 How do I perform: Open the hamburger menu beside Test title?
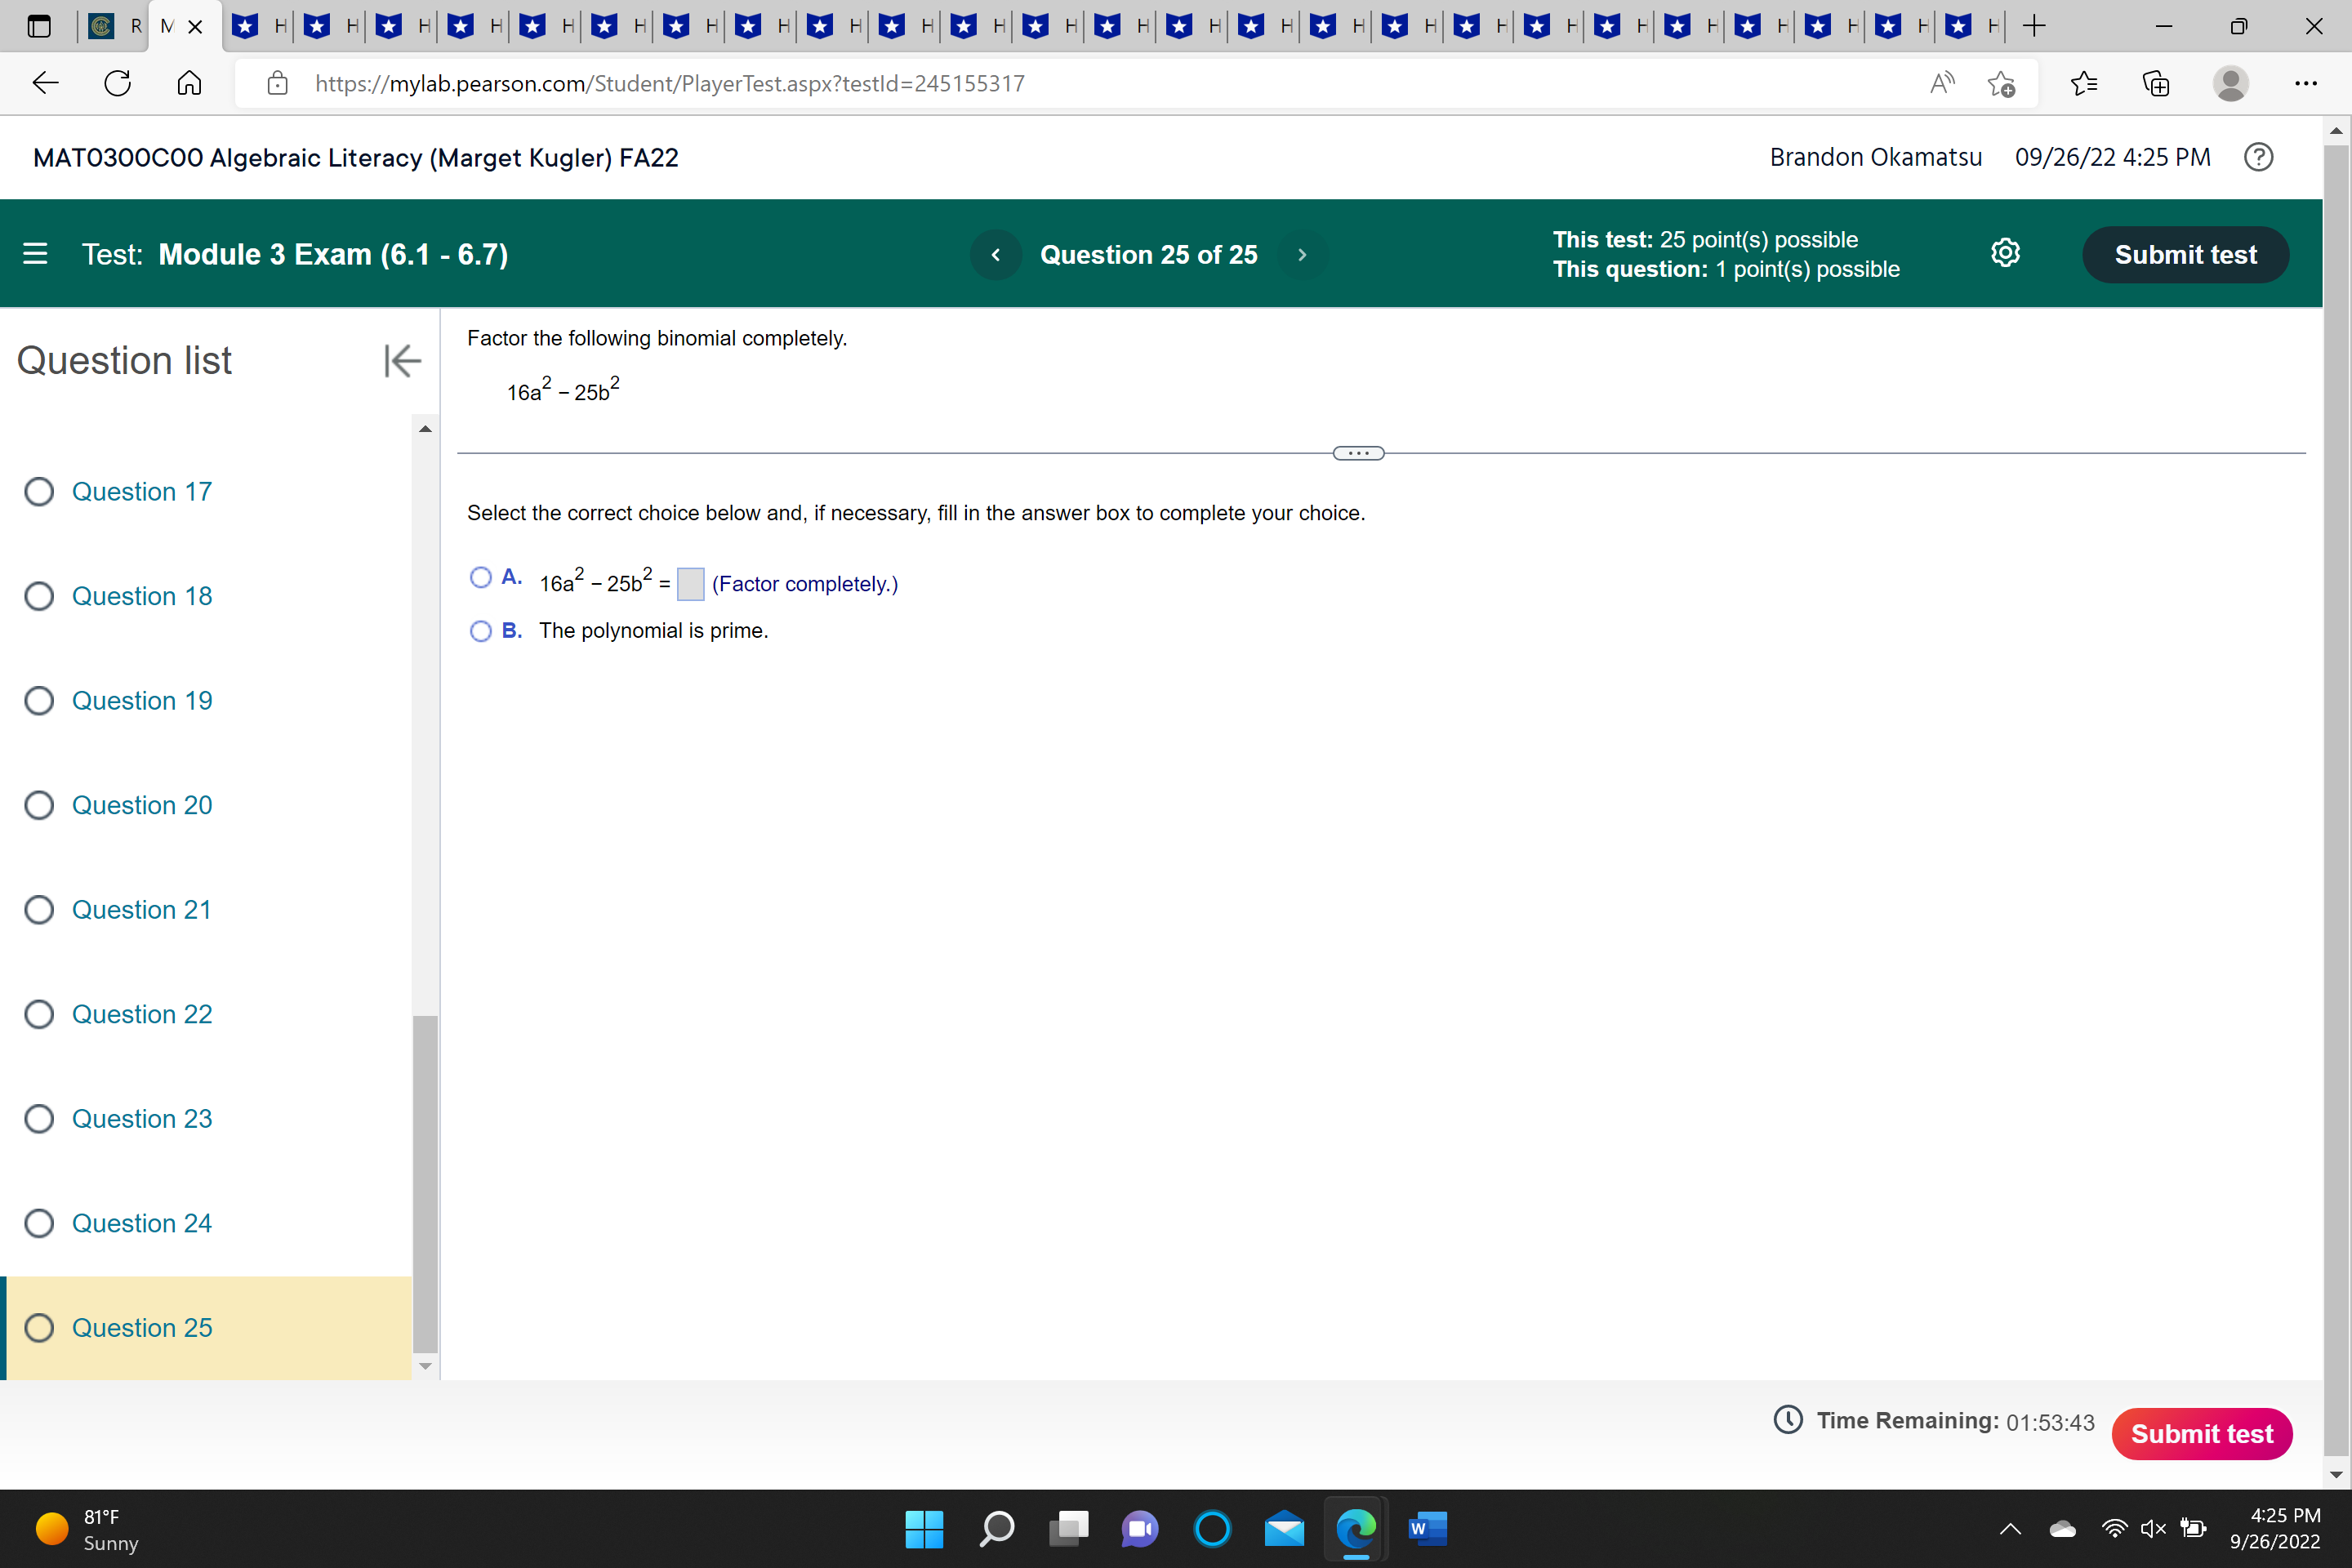[35, 254]
